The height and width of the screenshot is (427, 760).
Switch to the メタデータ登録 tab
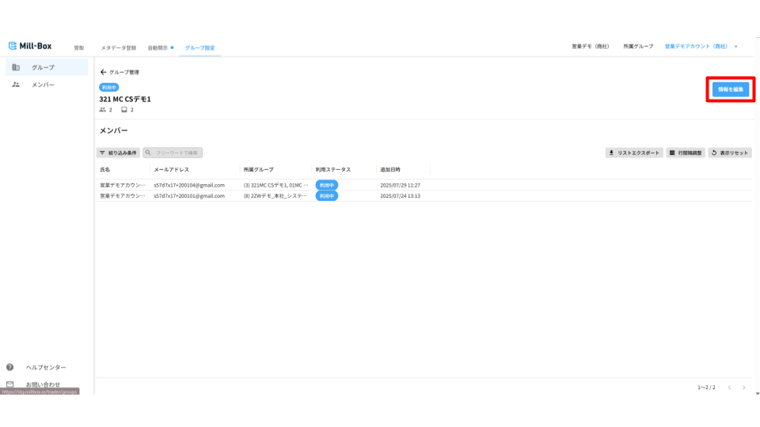coord(120,47)
